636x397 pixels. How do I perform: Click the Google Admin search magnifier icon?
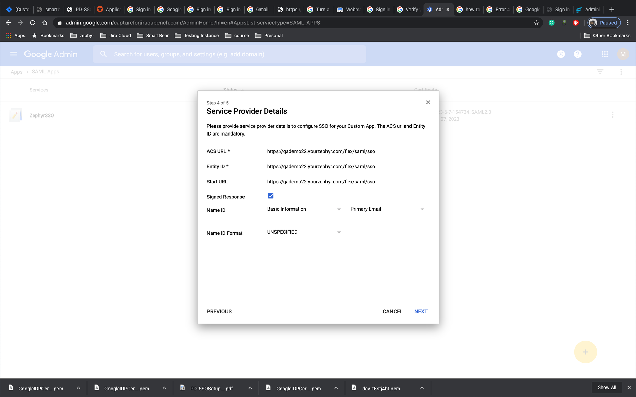click(103, 54)
